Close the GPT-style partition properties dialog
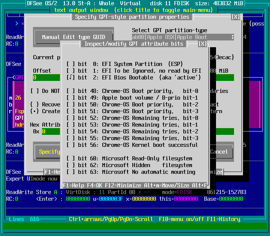The height and width of the screenshot is (236, 270). pos(235,17)
